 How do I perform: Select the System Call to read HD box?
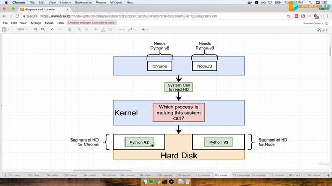coord(178,87)
